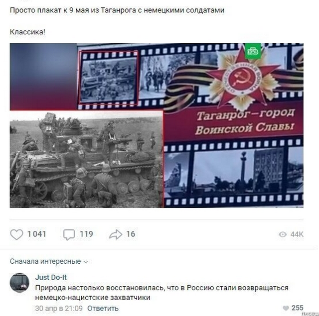Viewport: 319px width, 316px height.
Task: Expand the Сначала интересные sort dropdown
Action: [x=49, y=261]
